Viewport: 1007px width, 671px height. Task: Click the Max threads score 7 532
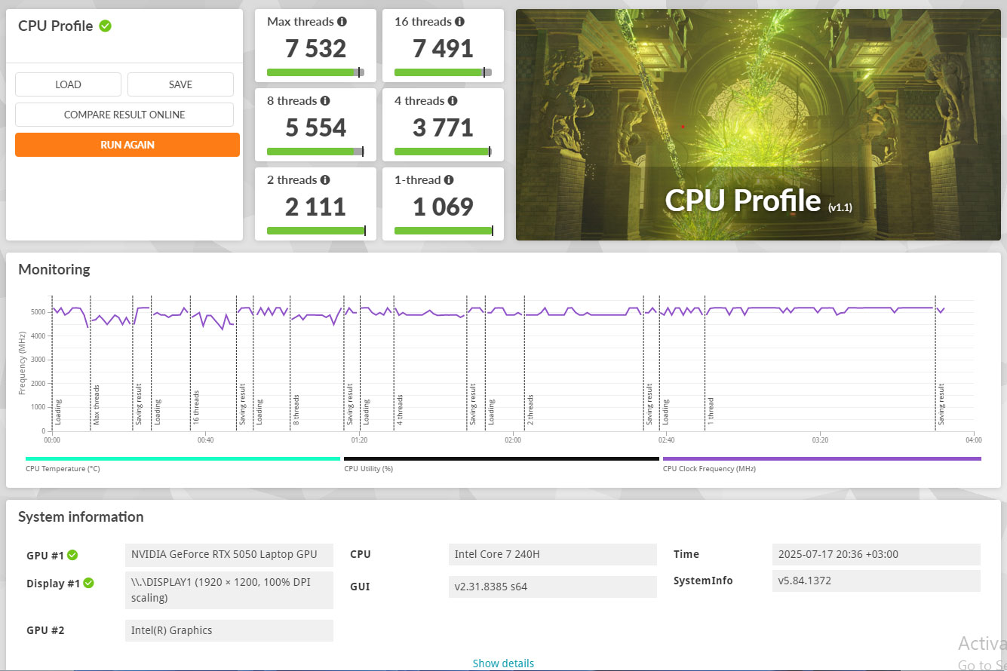pos(315,48)
